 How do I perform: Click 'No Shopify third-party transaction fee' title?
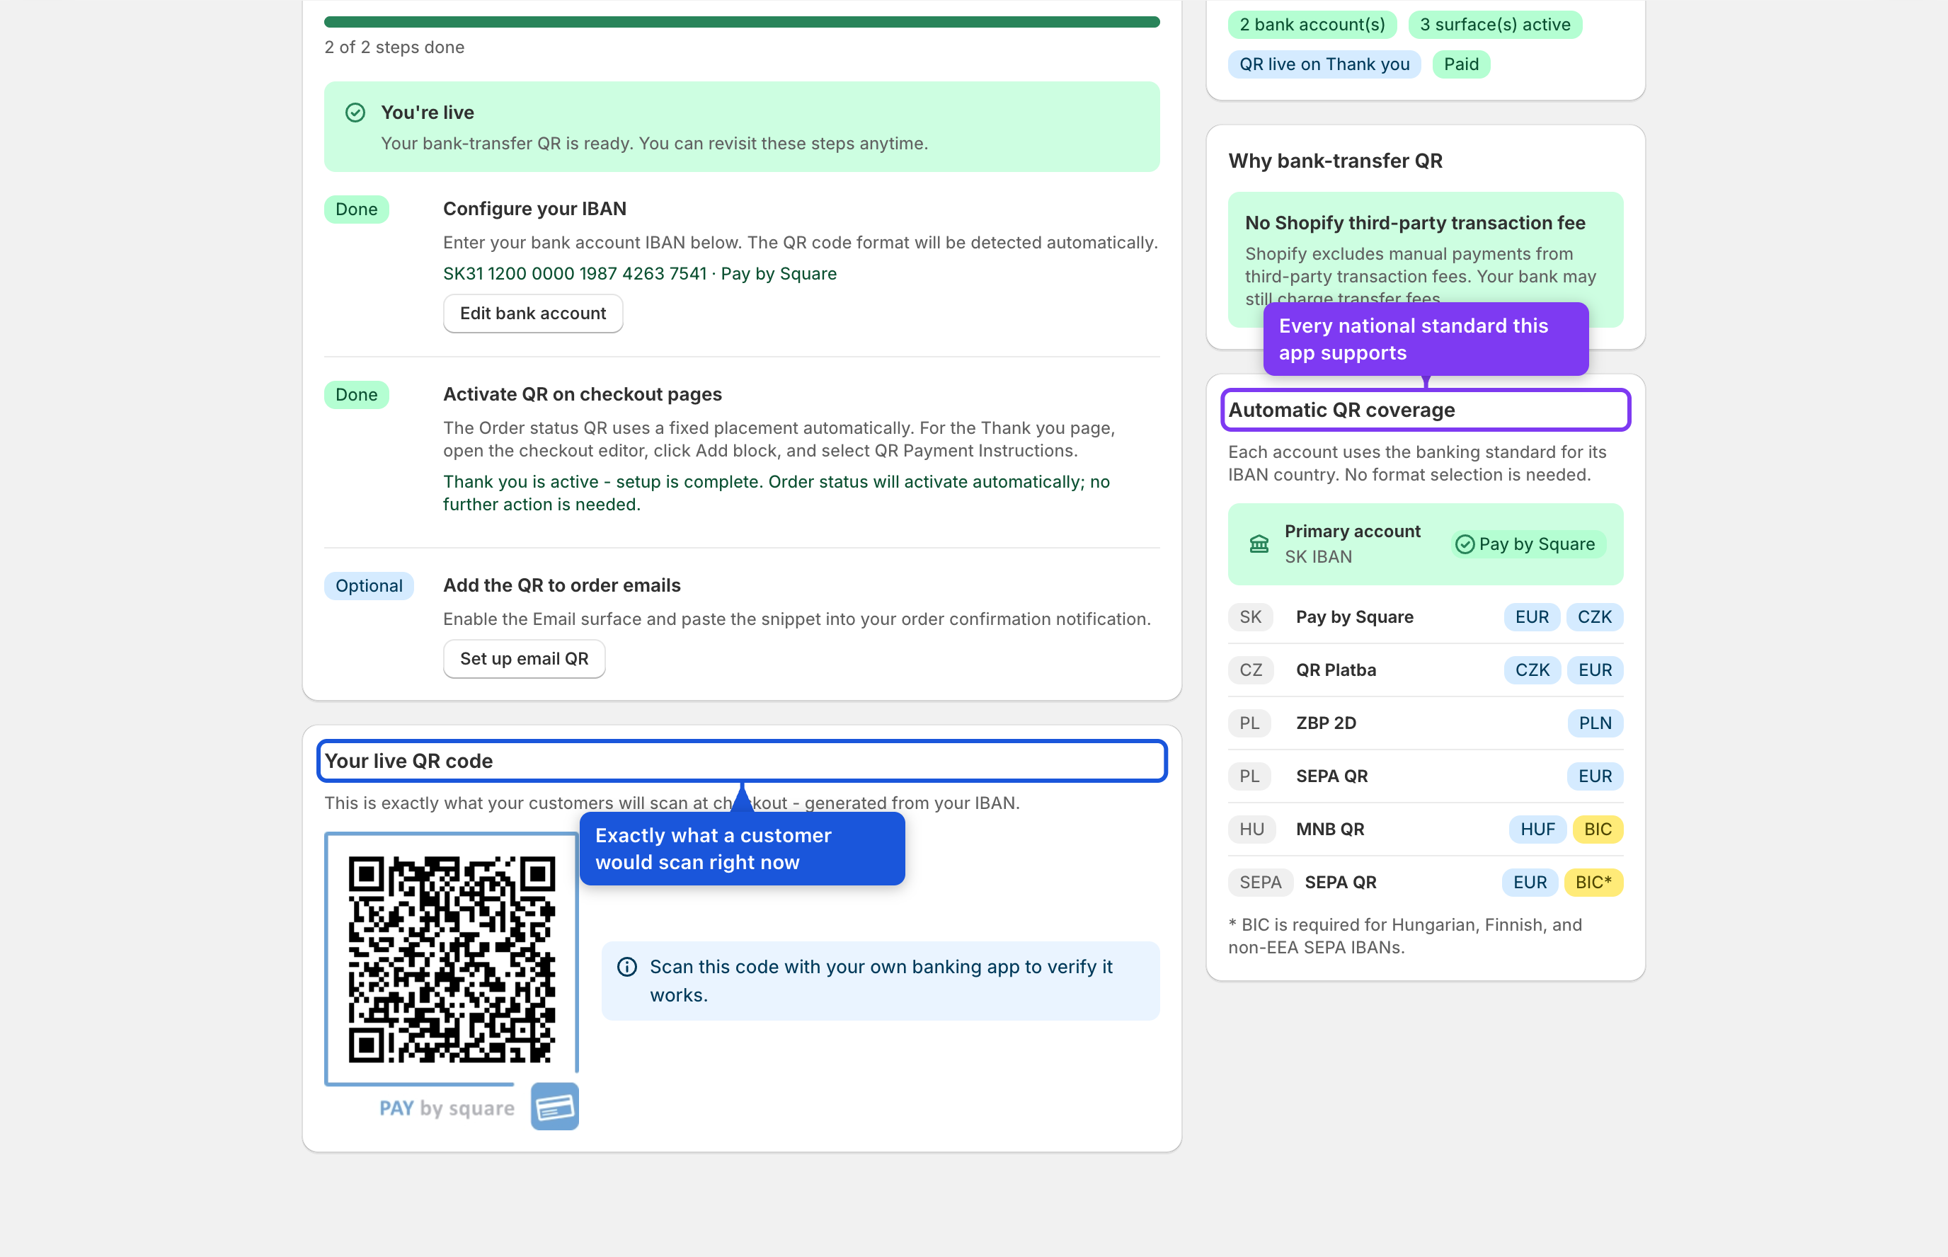(x=1415, y=223)
